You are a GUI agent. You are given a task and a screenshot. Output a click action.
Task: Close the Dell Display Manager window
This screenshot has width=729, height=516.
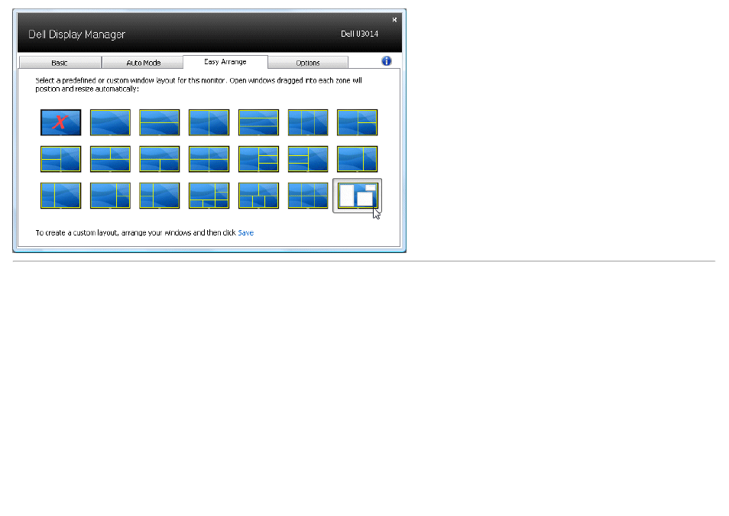(x=394, y=20)
